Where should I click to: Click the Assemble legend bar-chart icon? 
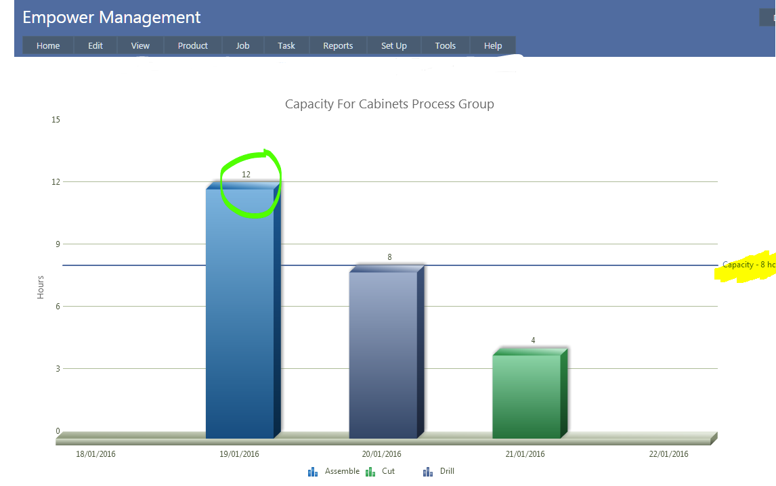(x=313, y=472)
